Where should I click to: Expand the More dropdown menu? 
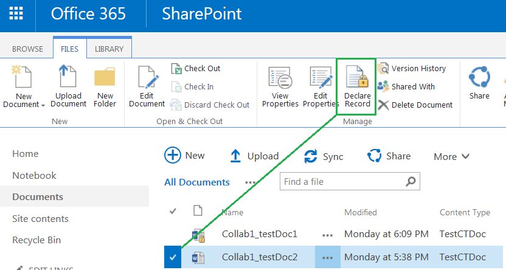(x=451, y=157)
